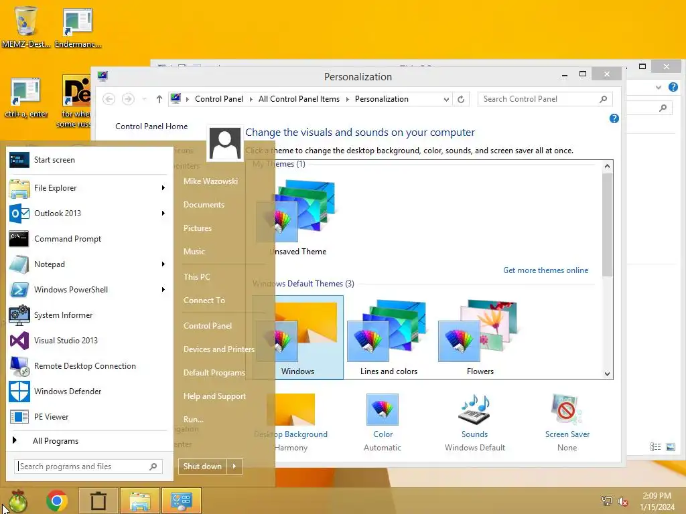Open Music from start menu
The width and height of the screenshot is (686, 514).
194,252
